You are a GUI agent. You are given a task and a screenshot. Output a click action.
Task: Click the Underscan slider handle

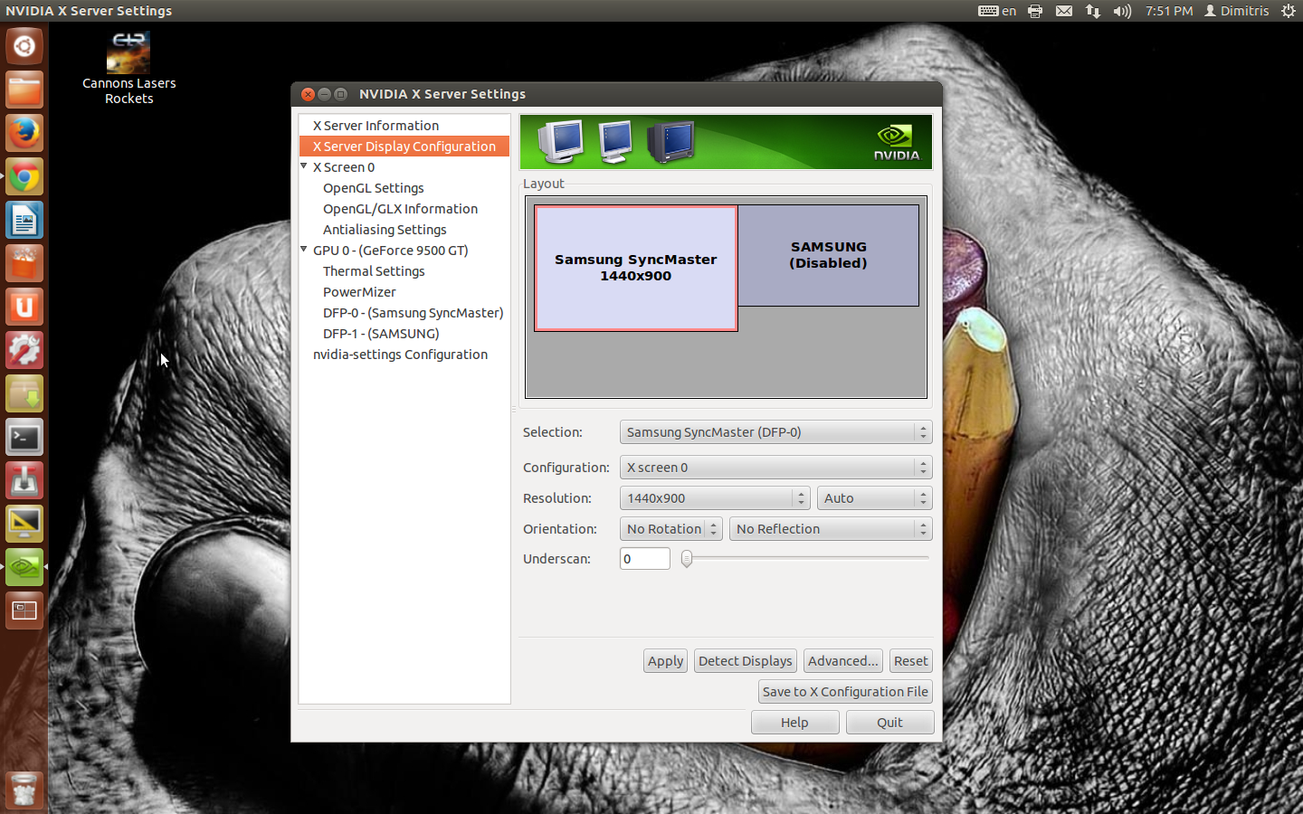click(687, 559)
